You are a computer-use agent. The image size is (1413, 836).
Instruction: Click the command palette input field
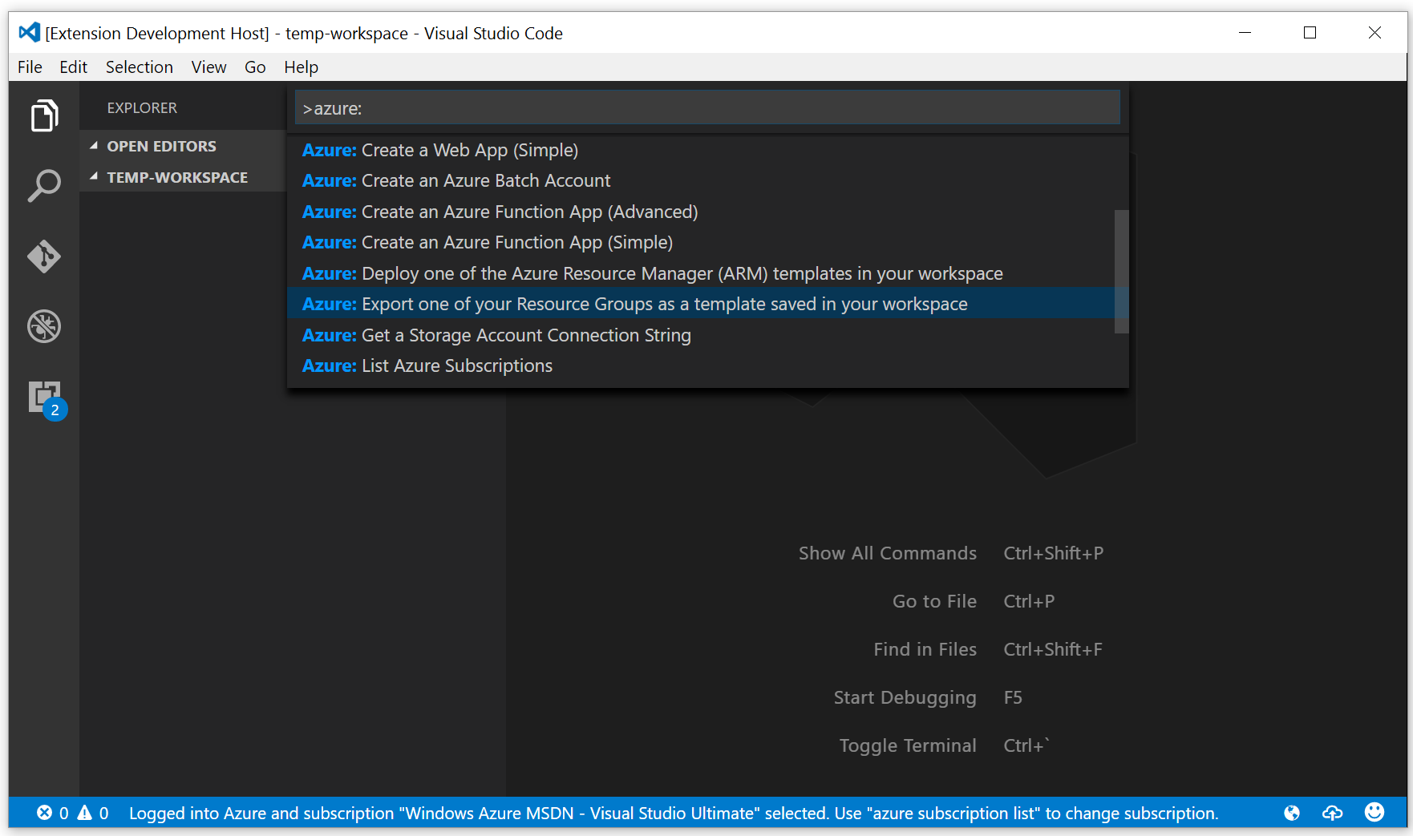(x=707, y=107)
